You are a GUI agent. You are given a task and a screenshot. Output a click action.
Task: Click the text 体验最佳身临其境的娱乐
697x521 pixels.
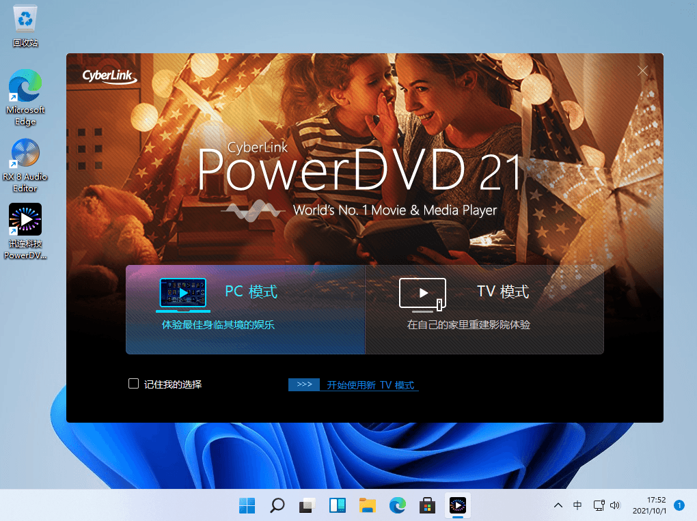218,324
